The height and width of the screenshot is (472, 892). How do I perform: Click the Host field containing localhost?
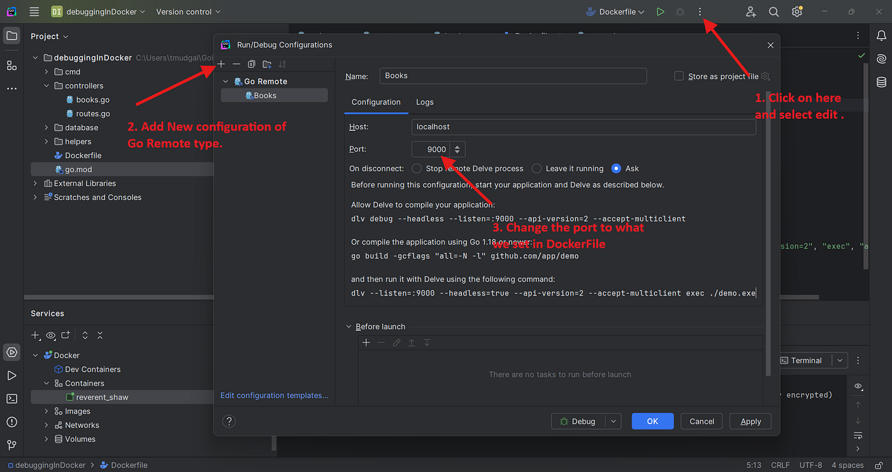(x=584, y=127)
